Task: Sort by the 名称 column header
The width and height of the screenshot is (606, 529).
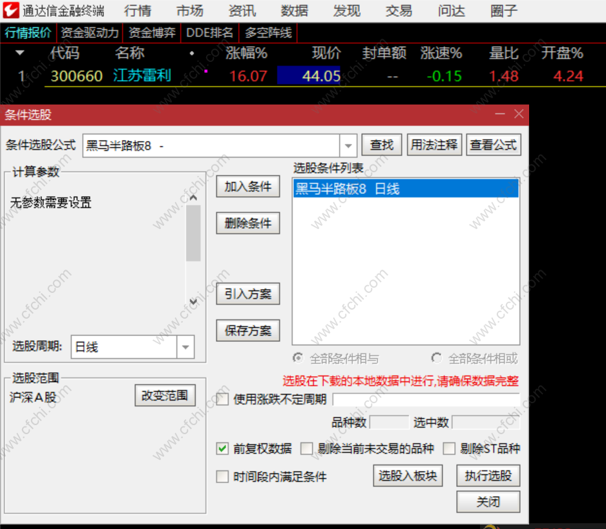Action: coord(129,53)
